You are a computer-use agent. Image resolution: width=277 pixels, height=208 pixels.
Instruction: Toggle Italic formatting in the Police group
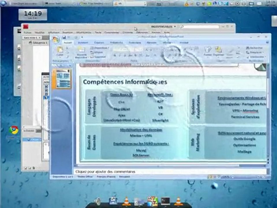coord(119,55)
